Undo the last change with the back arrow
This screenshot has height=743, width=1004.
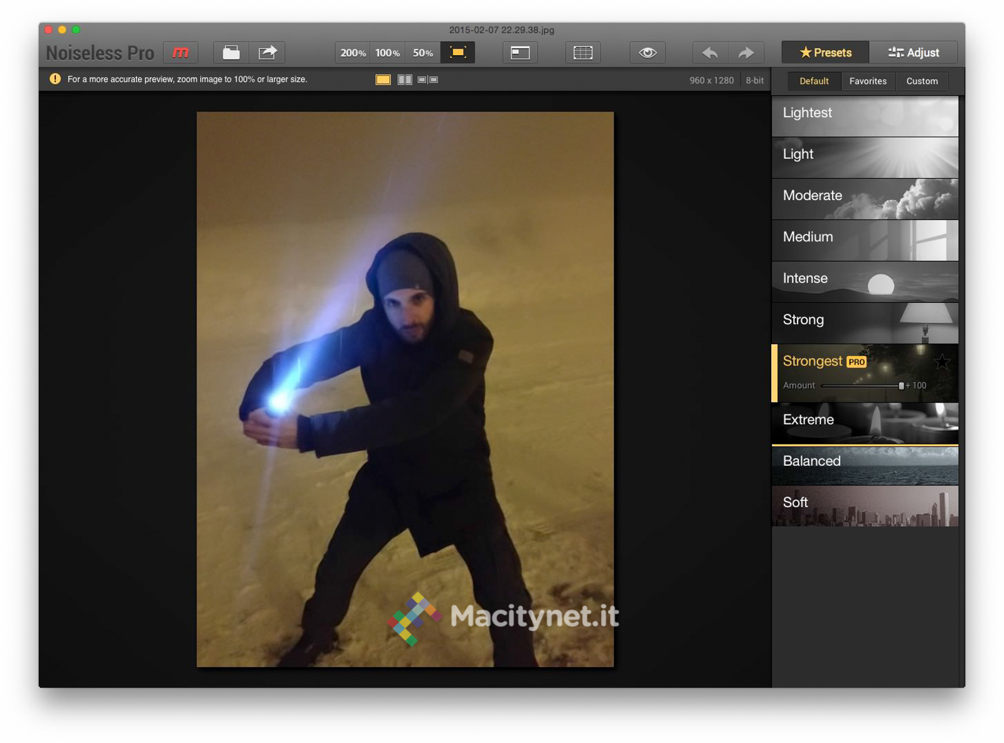(x=710, y=53)
